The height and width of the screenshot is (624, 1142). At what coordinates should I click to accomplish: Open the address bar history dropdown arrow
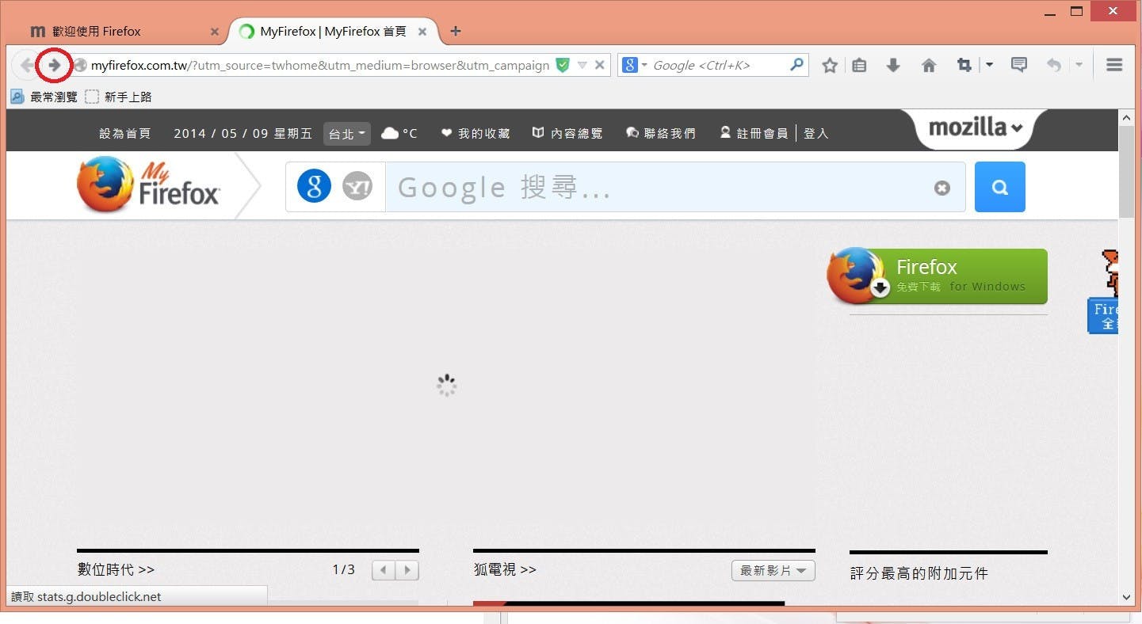582,65
